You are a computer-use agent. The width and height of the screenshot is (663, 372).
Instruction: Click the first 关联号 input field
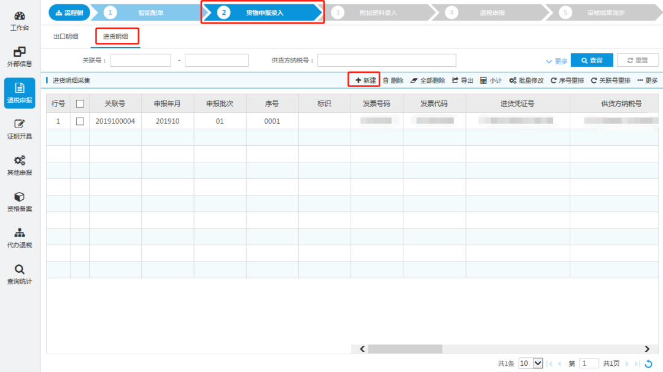click(141, 61)
